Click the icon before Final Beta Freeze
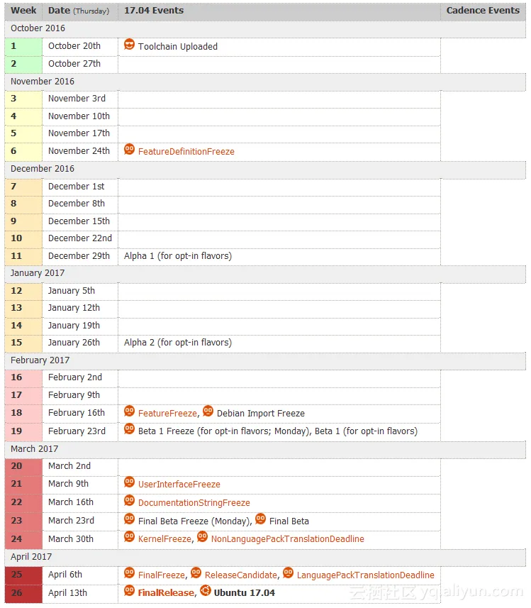 pyautogui.click(x=129, y=519)
